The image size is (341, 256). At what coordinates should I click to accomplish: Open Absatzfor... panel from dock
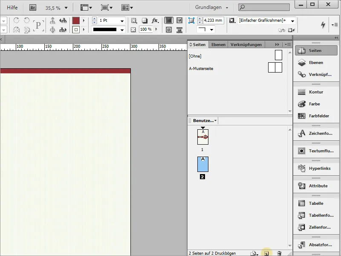tap(316, 244)
